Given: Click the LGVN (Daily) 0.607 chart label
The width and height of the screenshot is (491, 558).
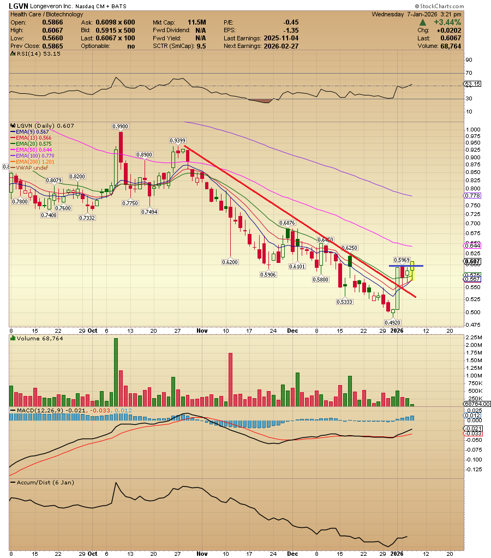Looking at the screenshot, I should (45, 125).
